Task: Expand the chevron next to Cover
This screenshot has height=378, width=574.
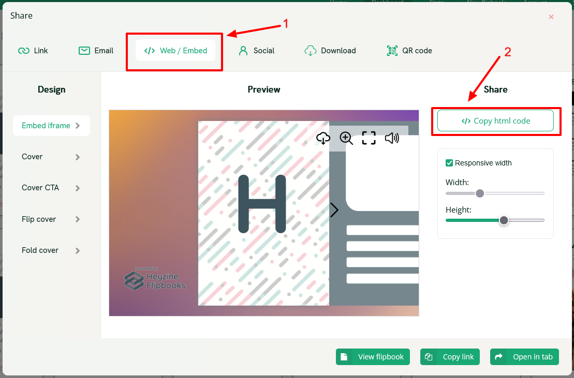Action: coord(78,157)
